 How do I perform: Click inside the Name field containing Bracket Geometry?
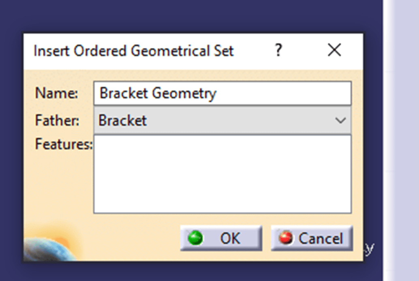pyautogui.click(x=222, y=93)
